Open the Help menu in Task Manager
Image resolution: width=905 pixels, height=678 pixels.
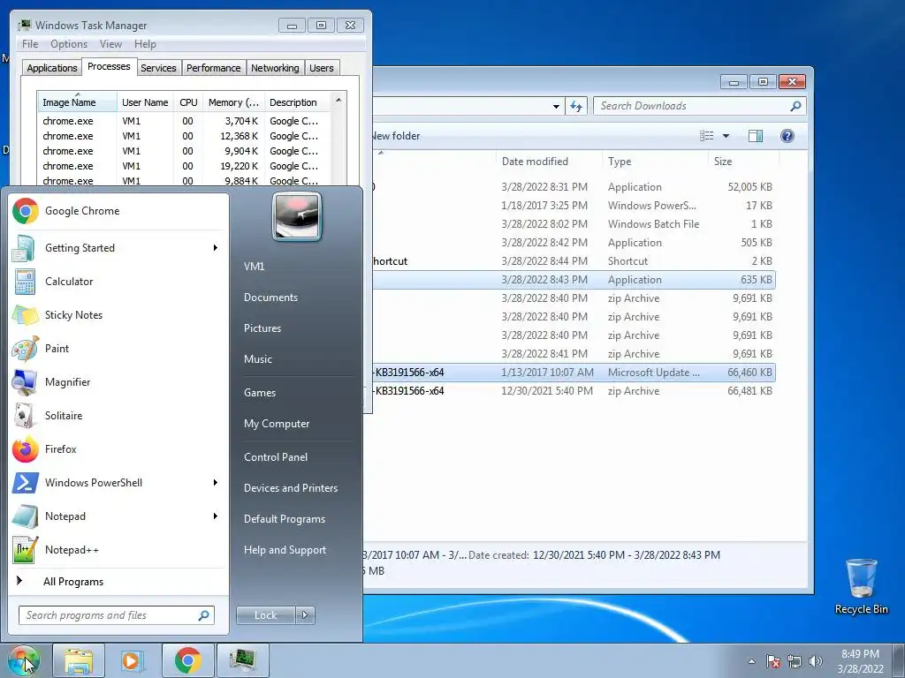[x=145, y=44]
